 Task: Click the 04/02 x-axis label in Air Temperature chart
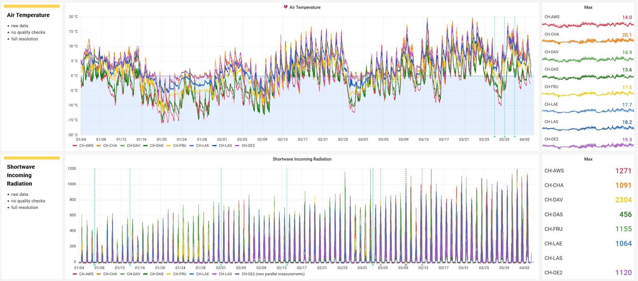click(x=524, y=140)
